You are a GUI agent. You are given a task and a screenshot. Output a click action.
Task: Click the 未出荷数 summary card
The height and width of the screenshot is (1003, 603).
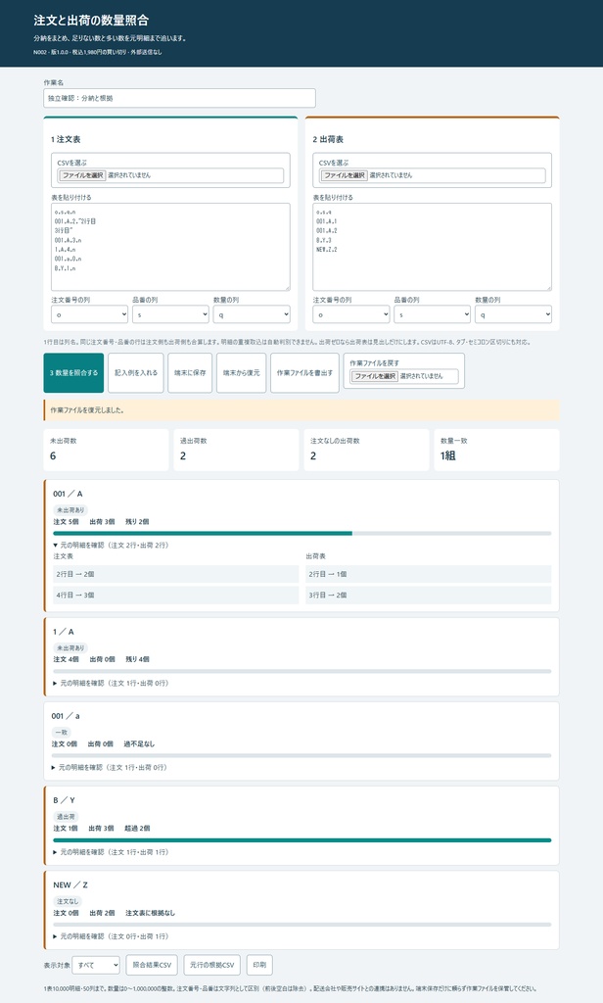click(106, 450)
